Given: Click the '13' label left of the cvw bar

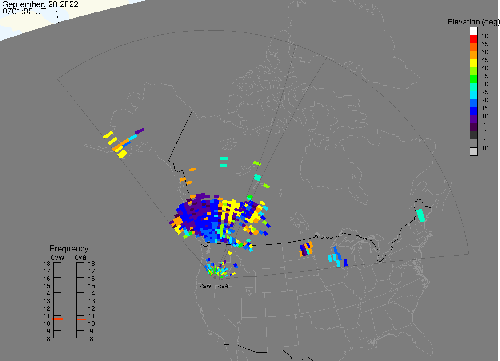Looking at the screenshot, I should click(x=47, y=301).
